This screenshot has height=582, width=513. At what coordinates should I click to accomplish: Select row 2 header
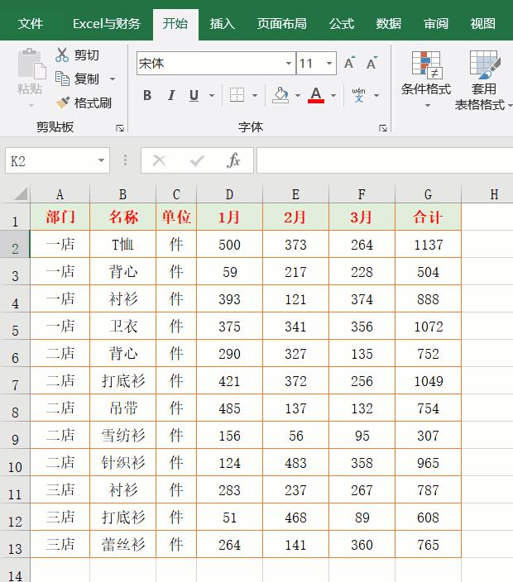pyautogui.click(x=15, y=244)
